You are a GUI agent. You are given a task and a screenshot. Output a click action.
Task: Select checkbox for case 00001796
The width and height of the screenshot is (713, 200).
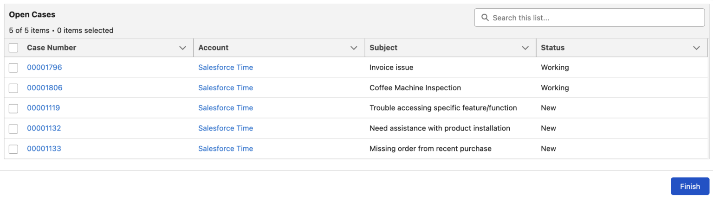point(13,68)
